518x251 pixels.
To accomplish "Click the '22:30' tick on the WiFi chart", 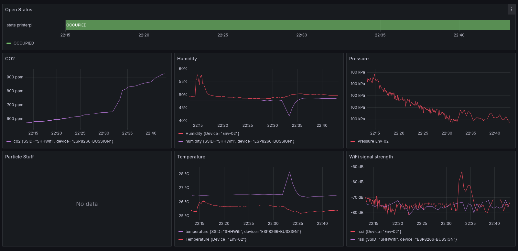I will 446,224.
